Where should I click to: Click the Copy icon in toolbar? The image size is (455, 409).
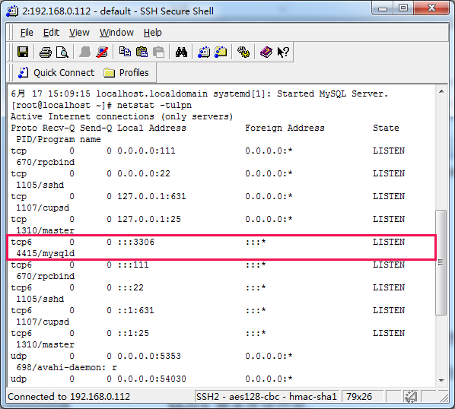125,52
